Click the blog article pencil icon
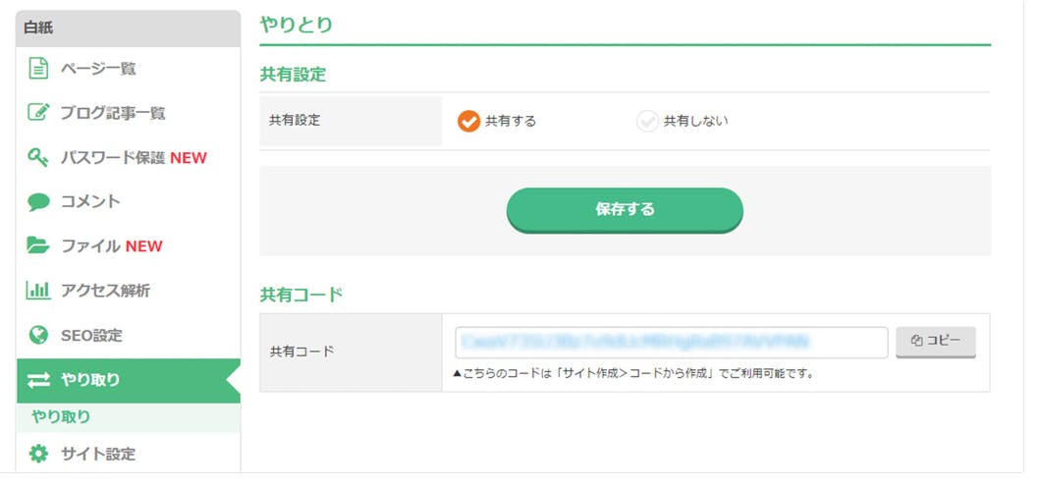Screen dimensions: 1040x488 tap(38, 112)
